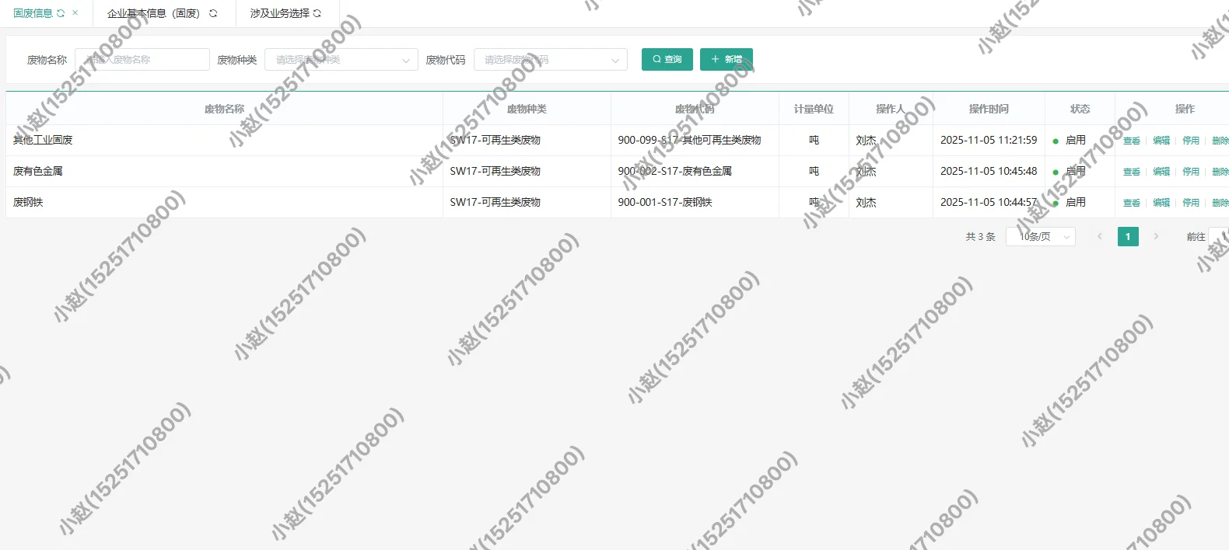Click 停用 for the 废钢铁 row

click(1191, 203)
